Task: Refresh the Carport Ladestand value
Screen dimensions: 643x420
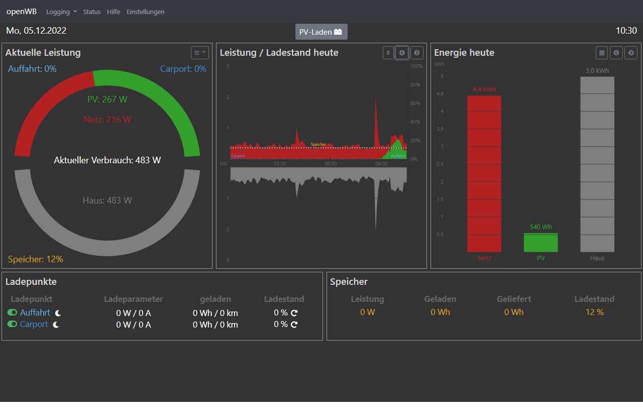Action: pos(294,325)
